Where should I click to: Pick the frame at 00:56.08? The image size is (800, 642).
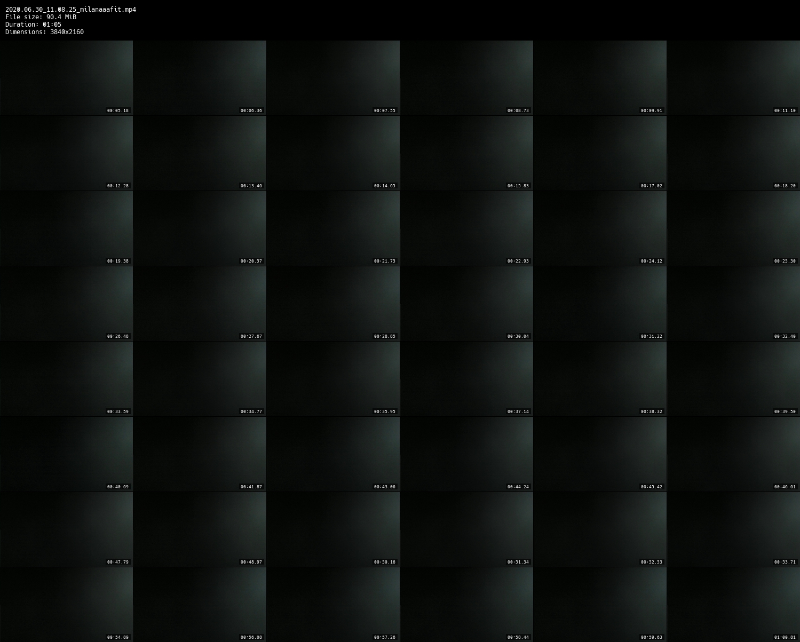pyautogui.click(x=200, y=605)
